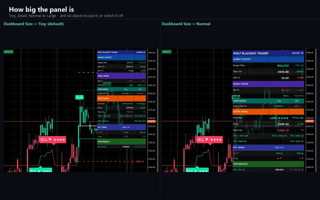Click the subtitle about Tiny, Small, Normal or Large
Viewport: 320px width, 200px height.
pos(66,16)
